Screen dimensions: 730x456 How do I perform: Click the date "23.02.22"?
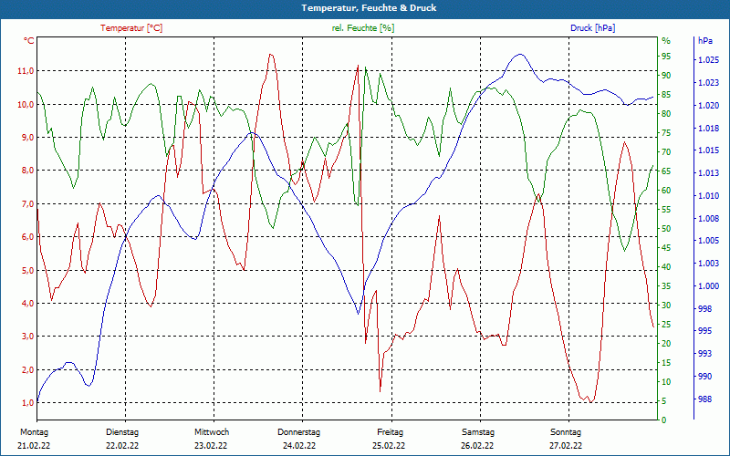pos(211,446)
